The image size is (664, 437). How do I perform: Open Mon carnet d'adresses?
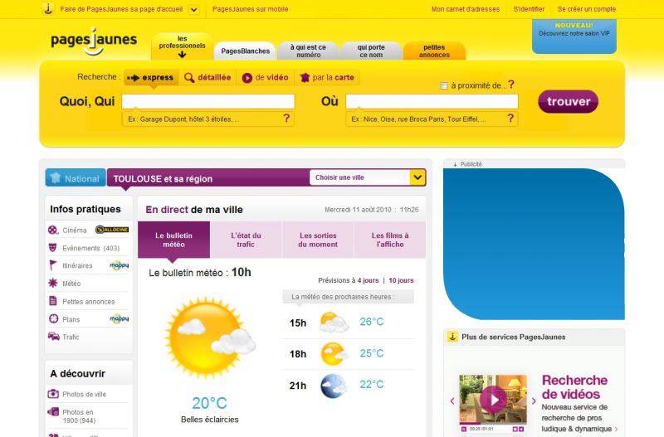(466, 9)
